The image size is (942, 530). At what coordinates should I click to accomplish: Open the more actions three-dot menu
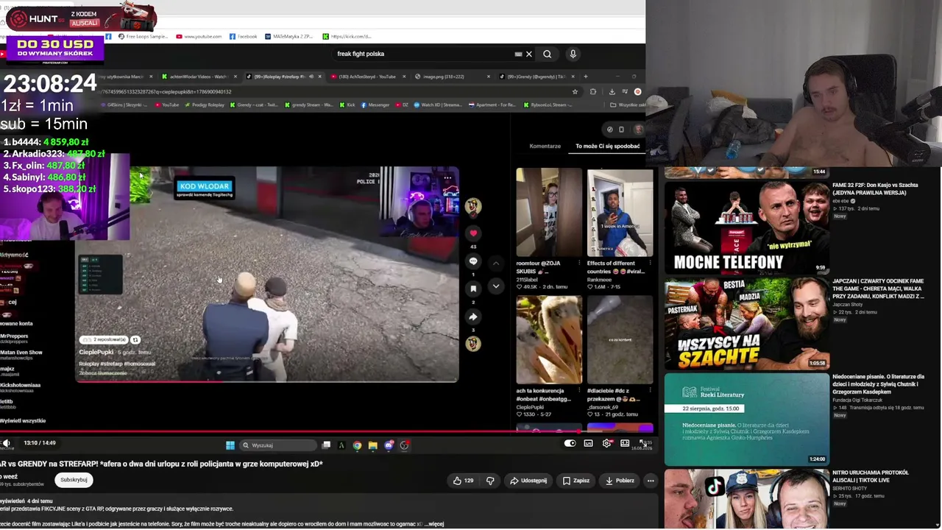pos(651,481)
